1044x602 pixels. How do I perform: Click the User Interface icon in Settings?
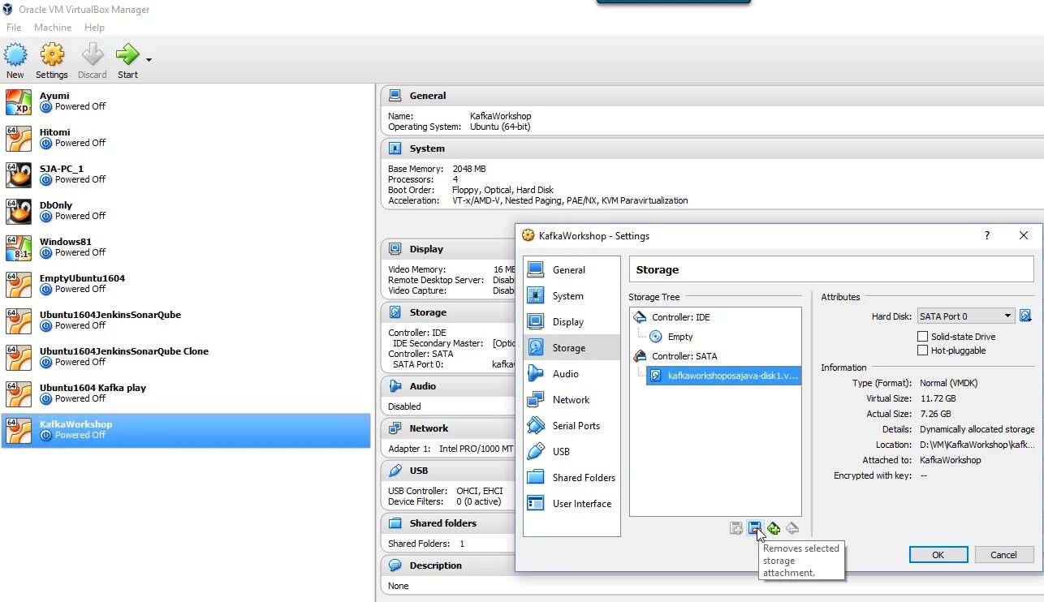click(536, 503)
